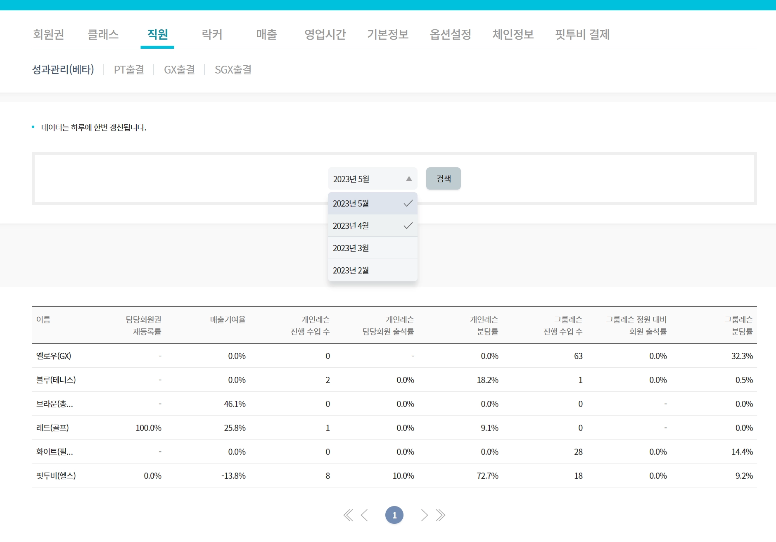Pick 2023년 2월 from the month list
The width and height of the screenshot is (776, 542).
(x=372, y=271)
